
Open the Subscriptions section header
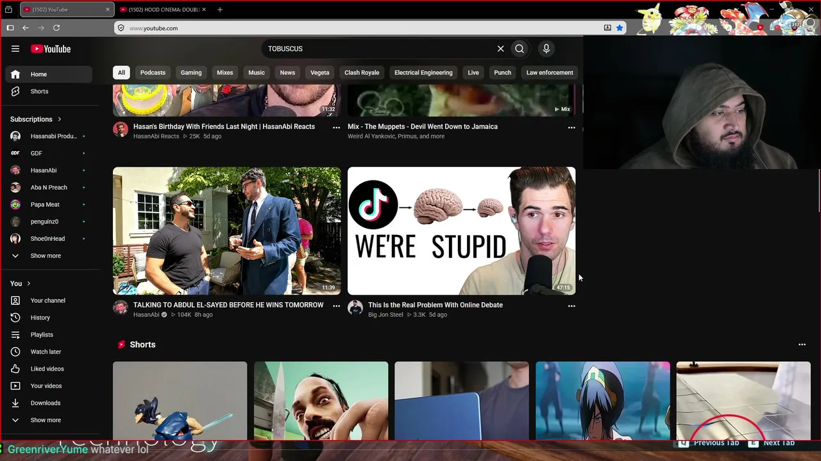coord(36,119)
